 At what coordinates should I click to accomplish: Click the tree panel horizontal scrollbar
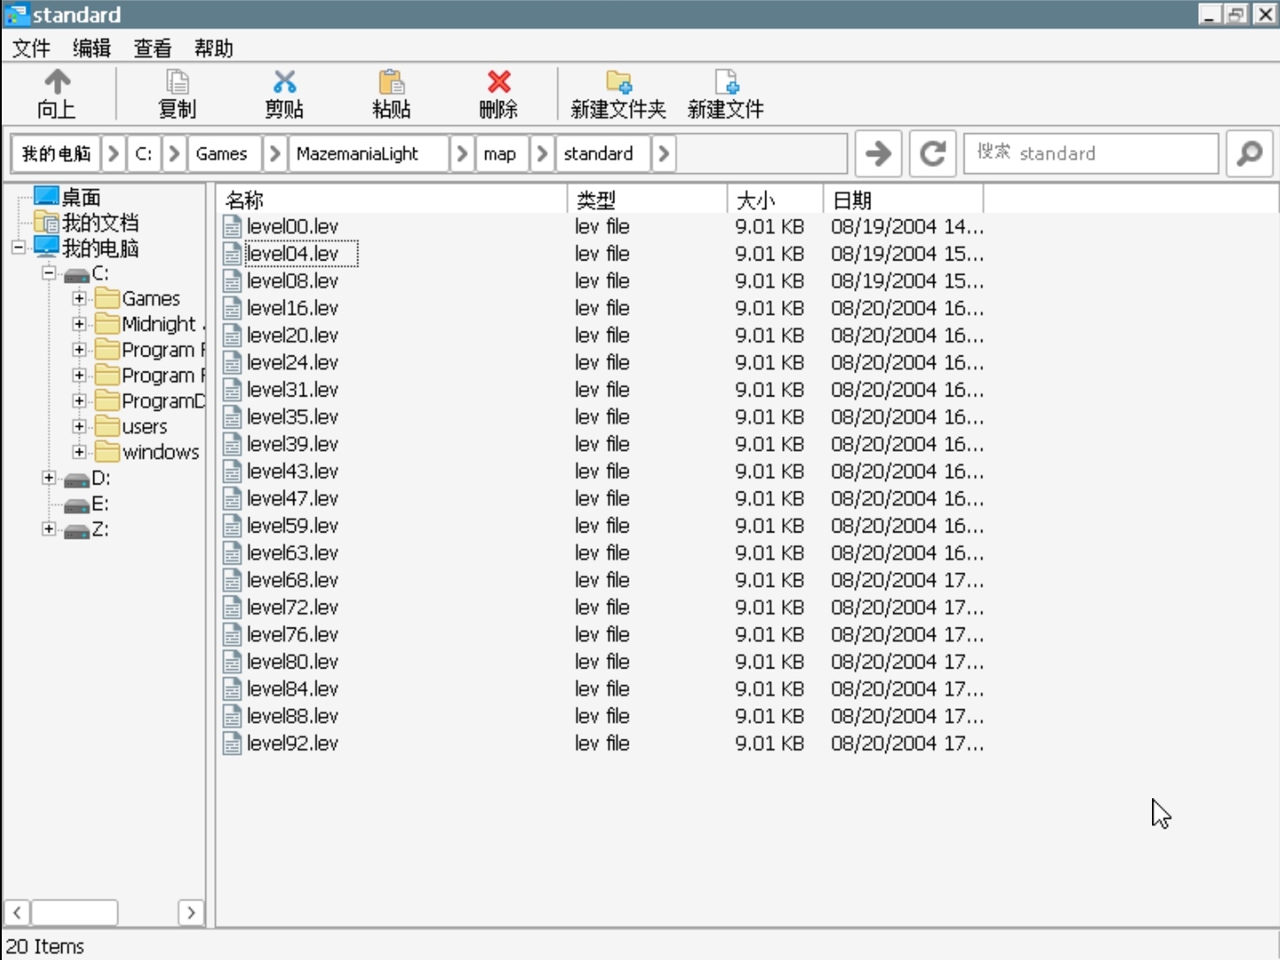click(75, 912)
